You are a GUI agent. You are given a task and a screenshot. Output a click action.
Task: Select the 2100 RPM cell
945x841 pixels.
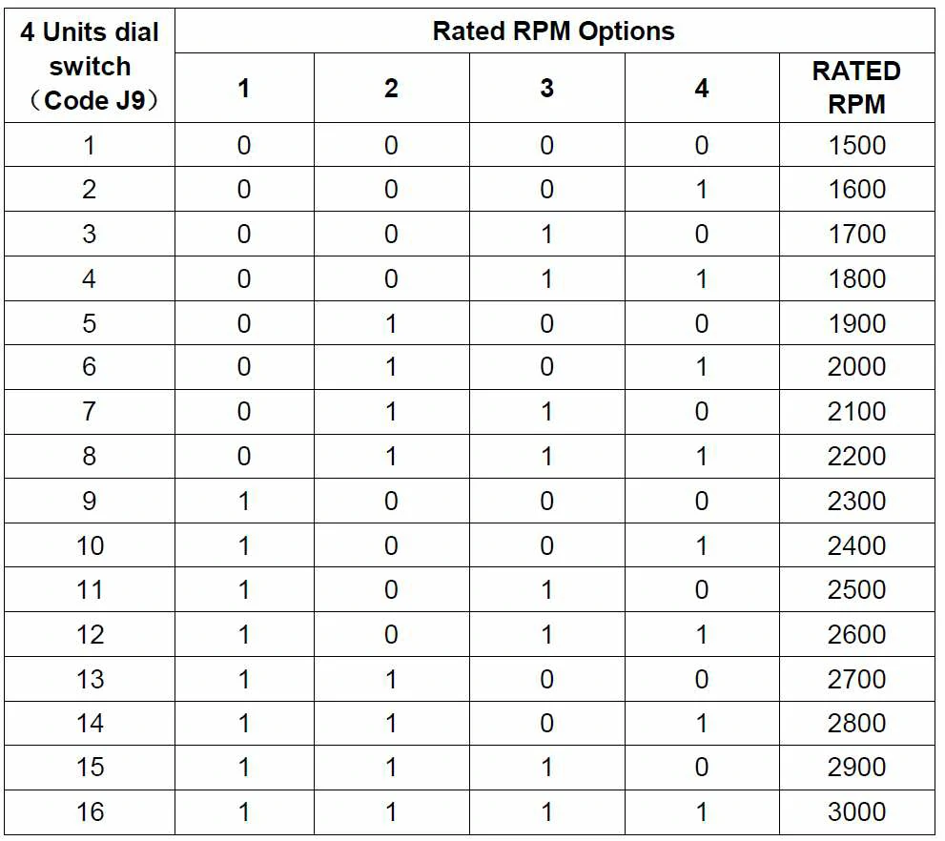coord(856,412)
